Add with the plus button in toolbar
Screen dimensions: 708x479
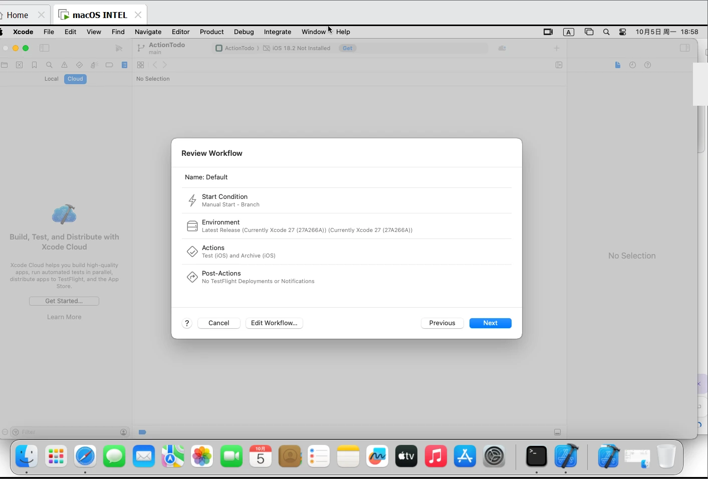click(556, 48)
